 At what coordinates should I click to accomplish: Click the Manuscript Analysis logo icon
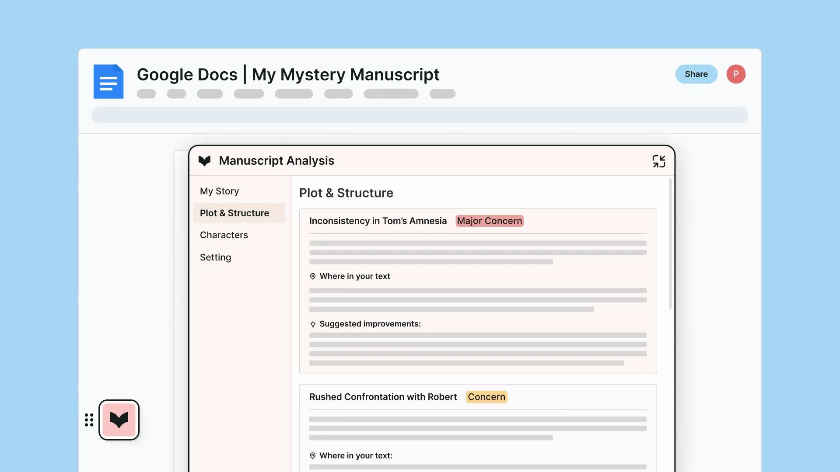coord(204,161)
